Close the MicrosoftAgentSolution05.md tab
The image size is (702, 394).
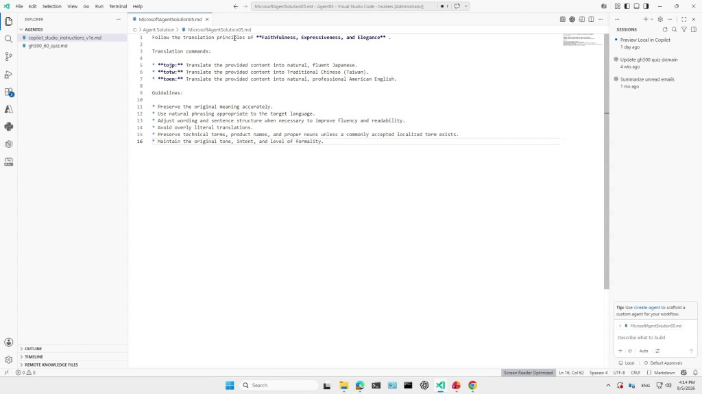(x=207, y=19)
